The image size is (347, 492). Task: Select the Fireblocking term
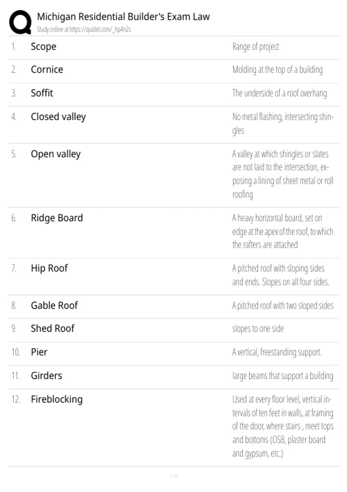(x=57, y=399)
